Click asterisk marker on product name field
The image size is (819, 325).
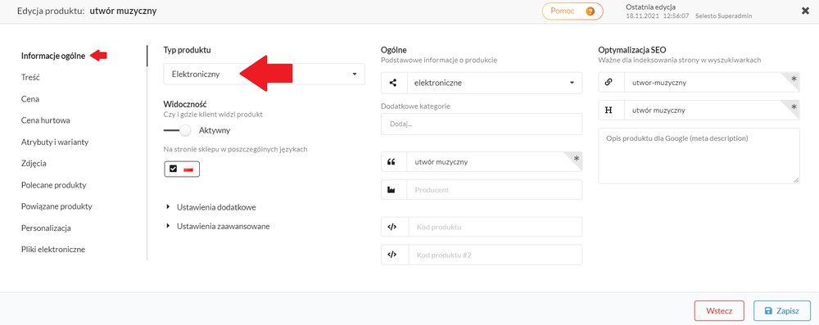tap(577, 158)
